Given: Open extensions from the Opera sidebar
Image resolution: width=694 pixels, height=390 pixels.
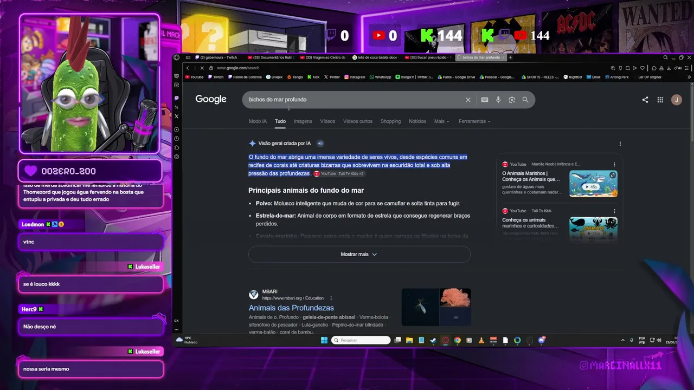Looking at the screenshot, I should [177, 147].
